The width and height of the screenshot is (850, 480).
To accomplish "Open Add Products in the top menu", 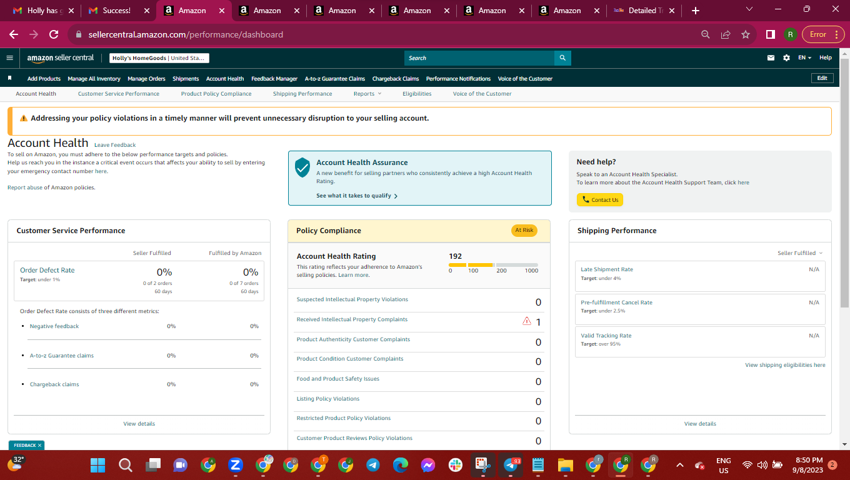I will [x=44, y=79].
